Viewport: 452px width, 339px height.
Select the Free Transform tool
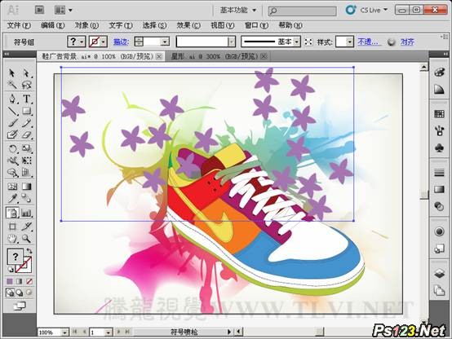pyautogui.click(x=26, y=161)
